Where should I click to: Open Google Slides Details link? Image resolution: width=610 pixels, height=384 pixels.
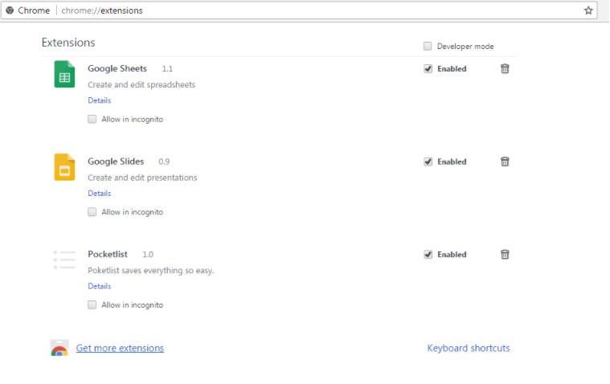click(x=99, y=194)
